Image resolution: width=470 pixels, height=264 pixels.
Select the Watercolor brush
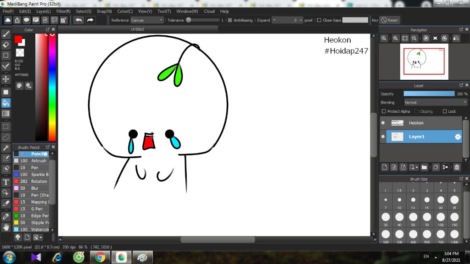click(x=31, y=230)
